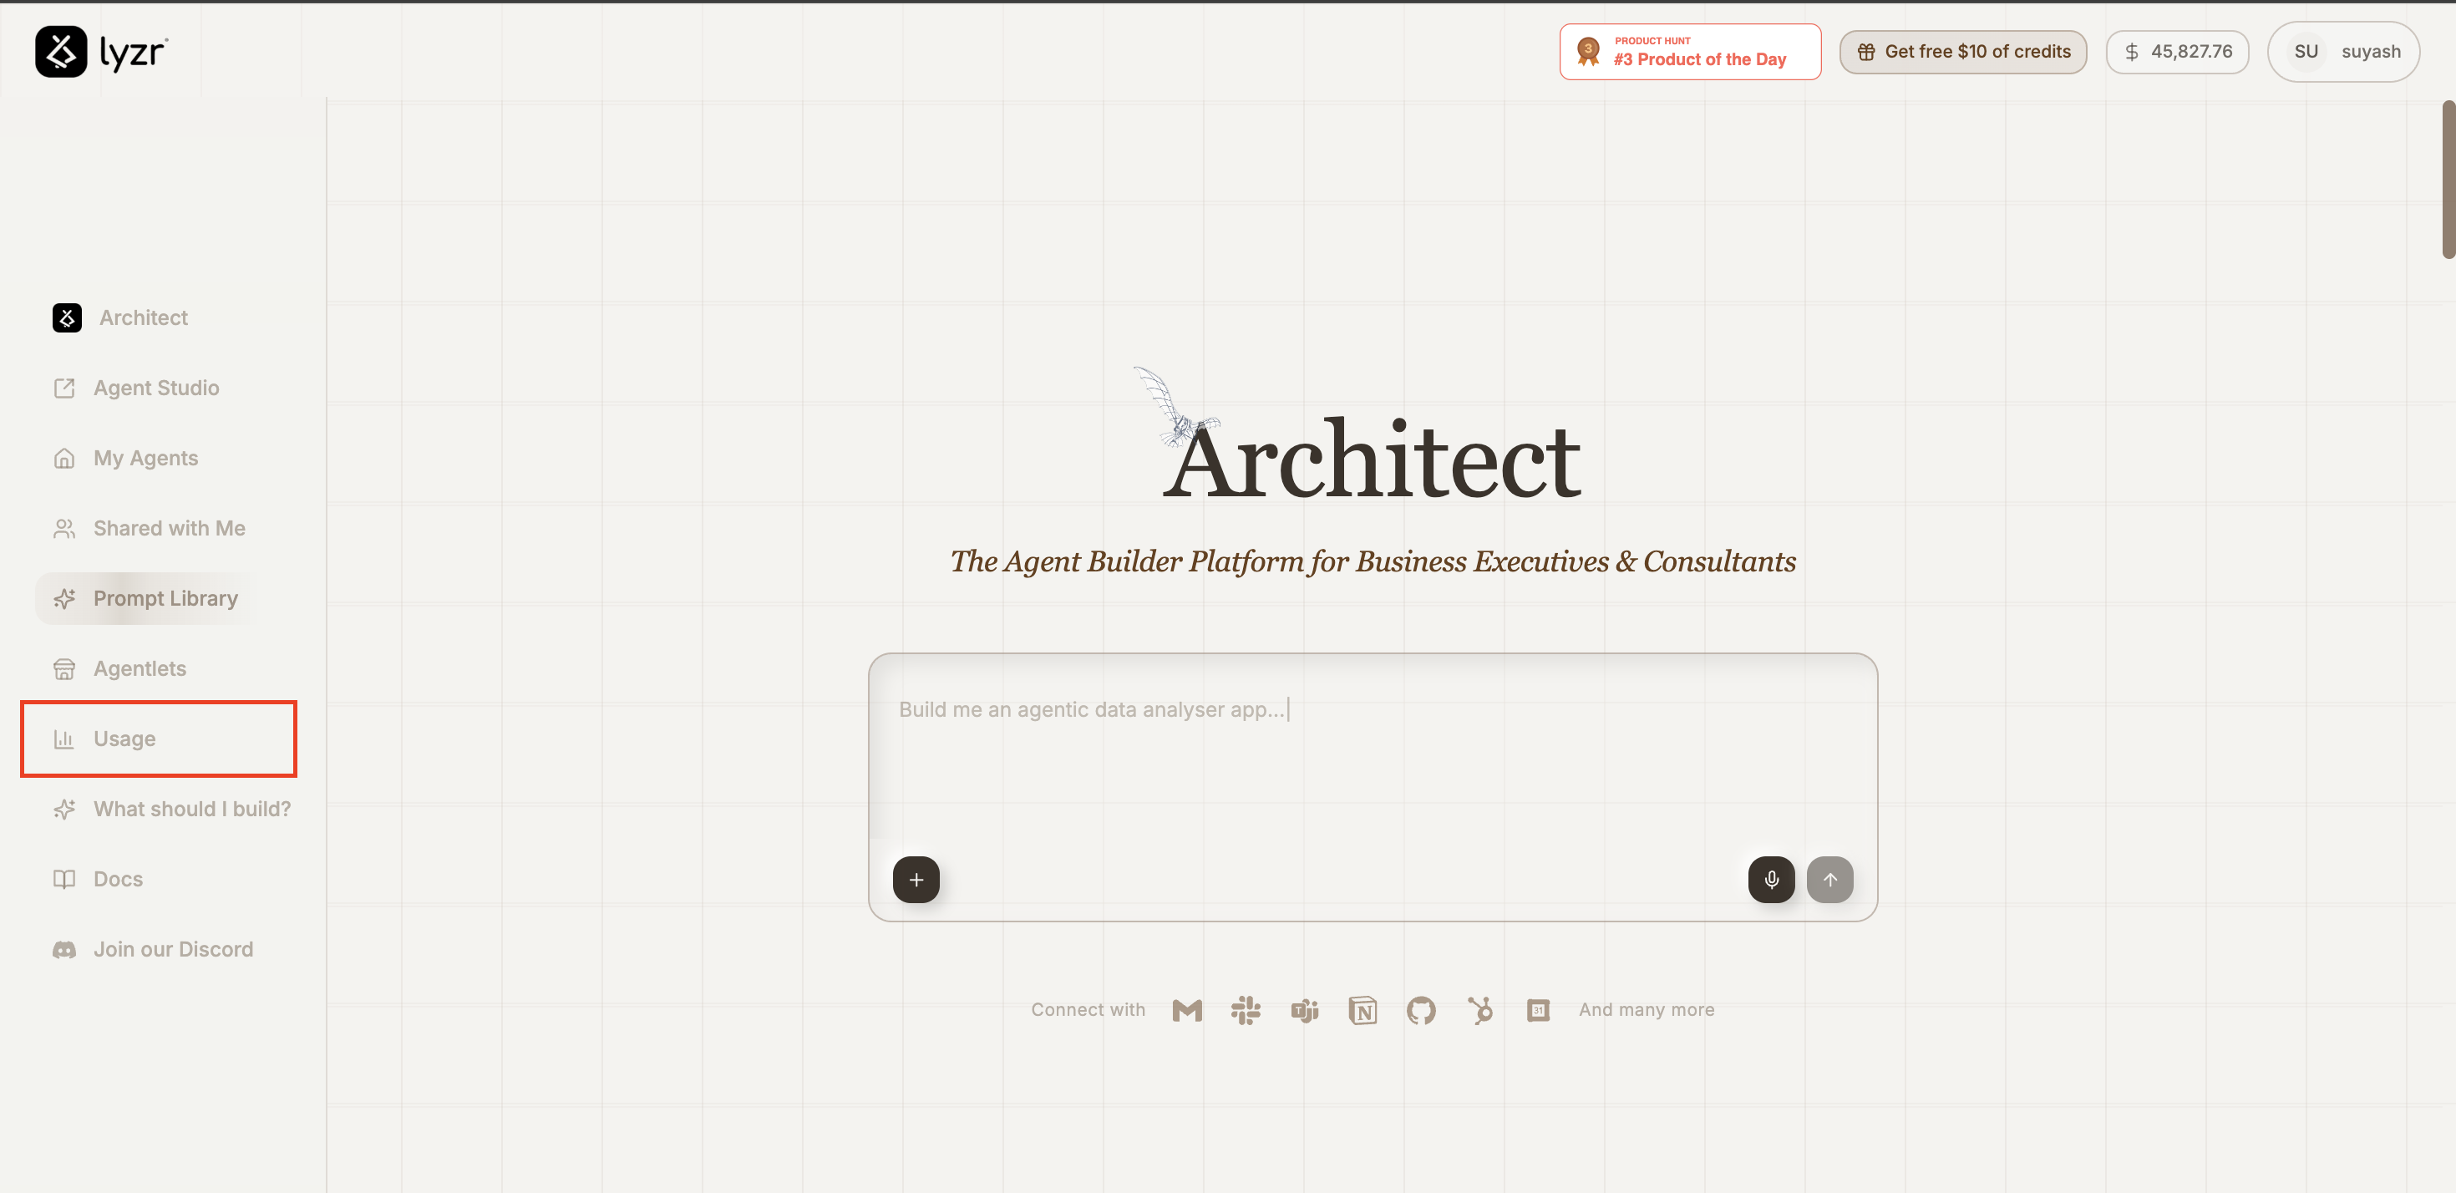This screenshot has height=1193, width=2456.
Task: Open the attachment plus icon in prompt box
Action: pyautogui.click(x=916, y=879)
